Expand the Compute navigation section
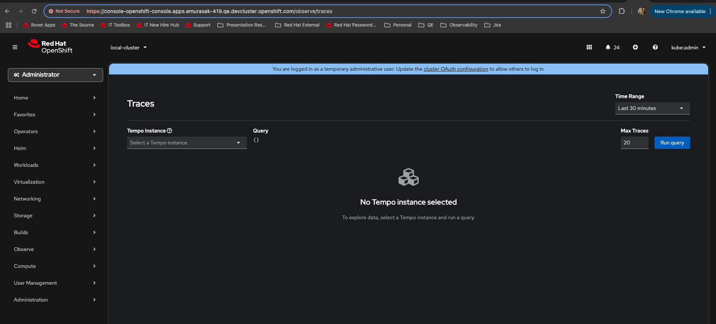The width and height of the screenshot is (716, 324). [x=55, y=266]
